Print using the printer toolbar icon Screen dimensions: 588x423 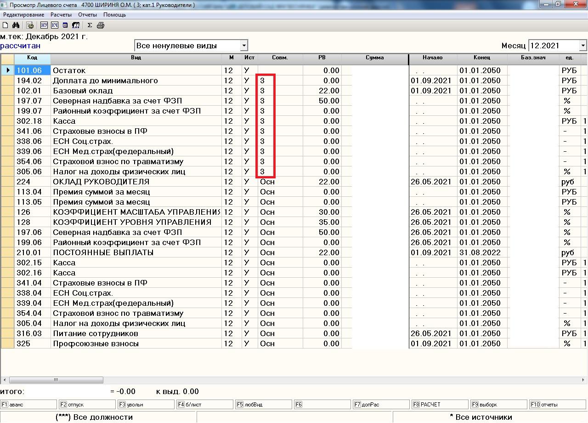[x=101, y=25]
